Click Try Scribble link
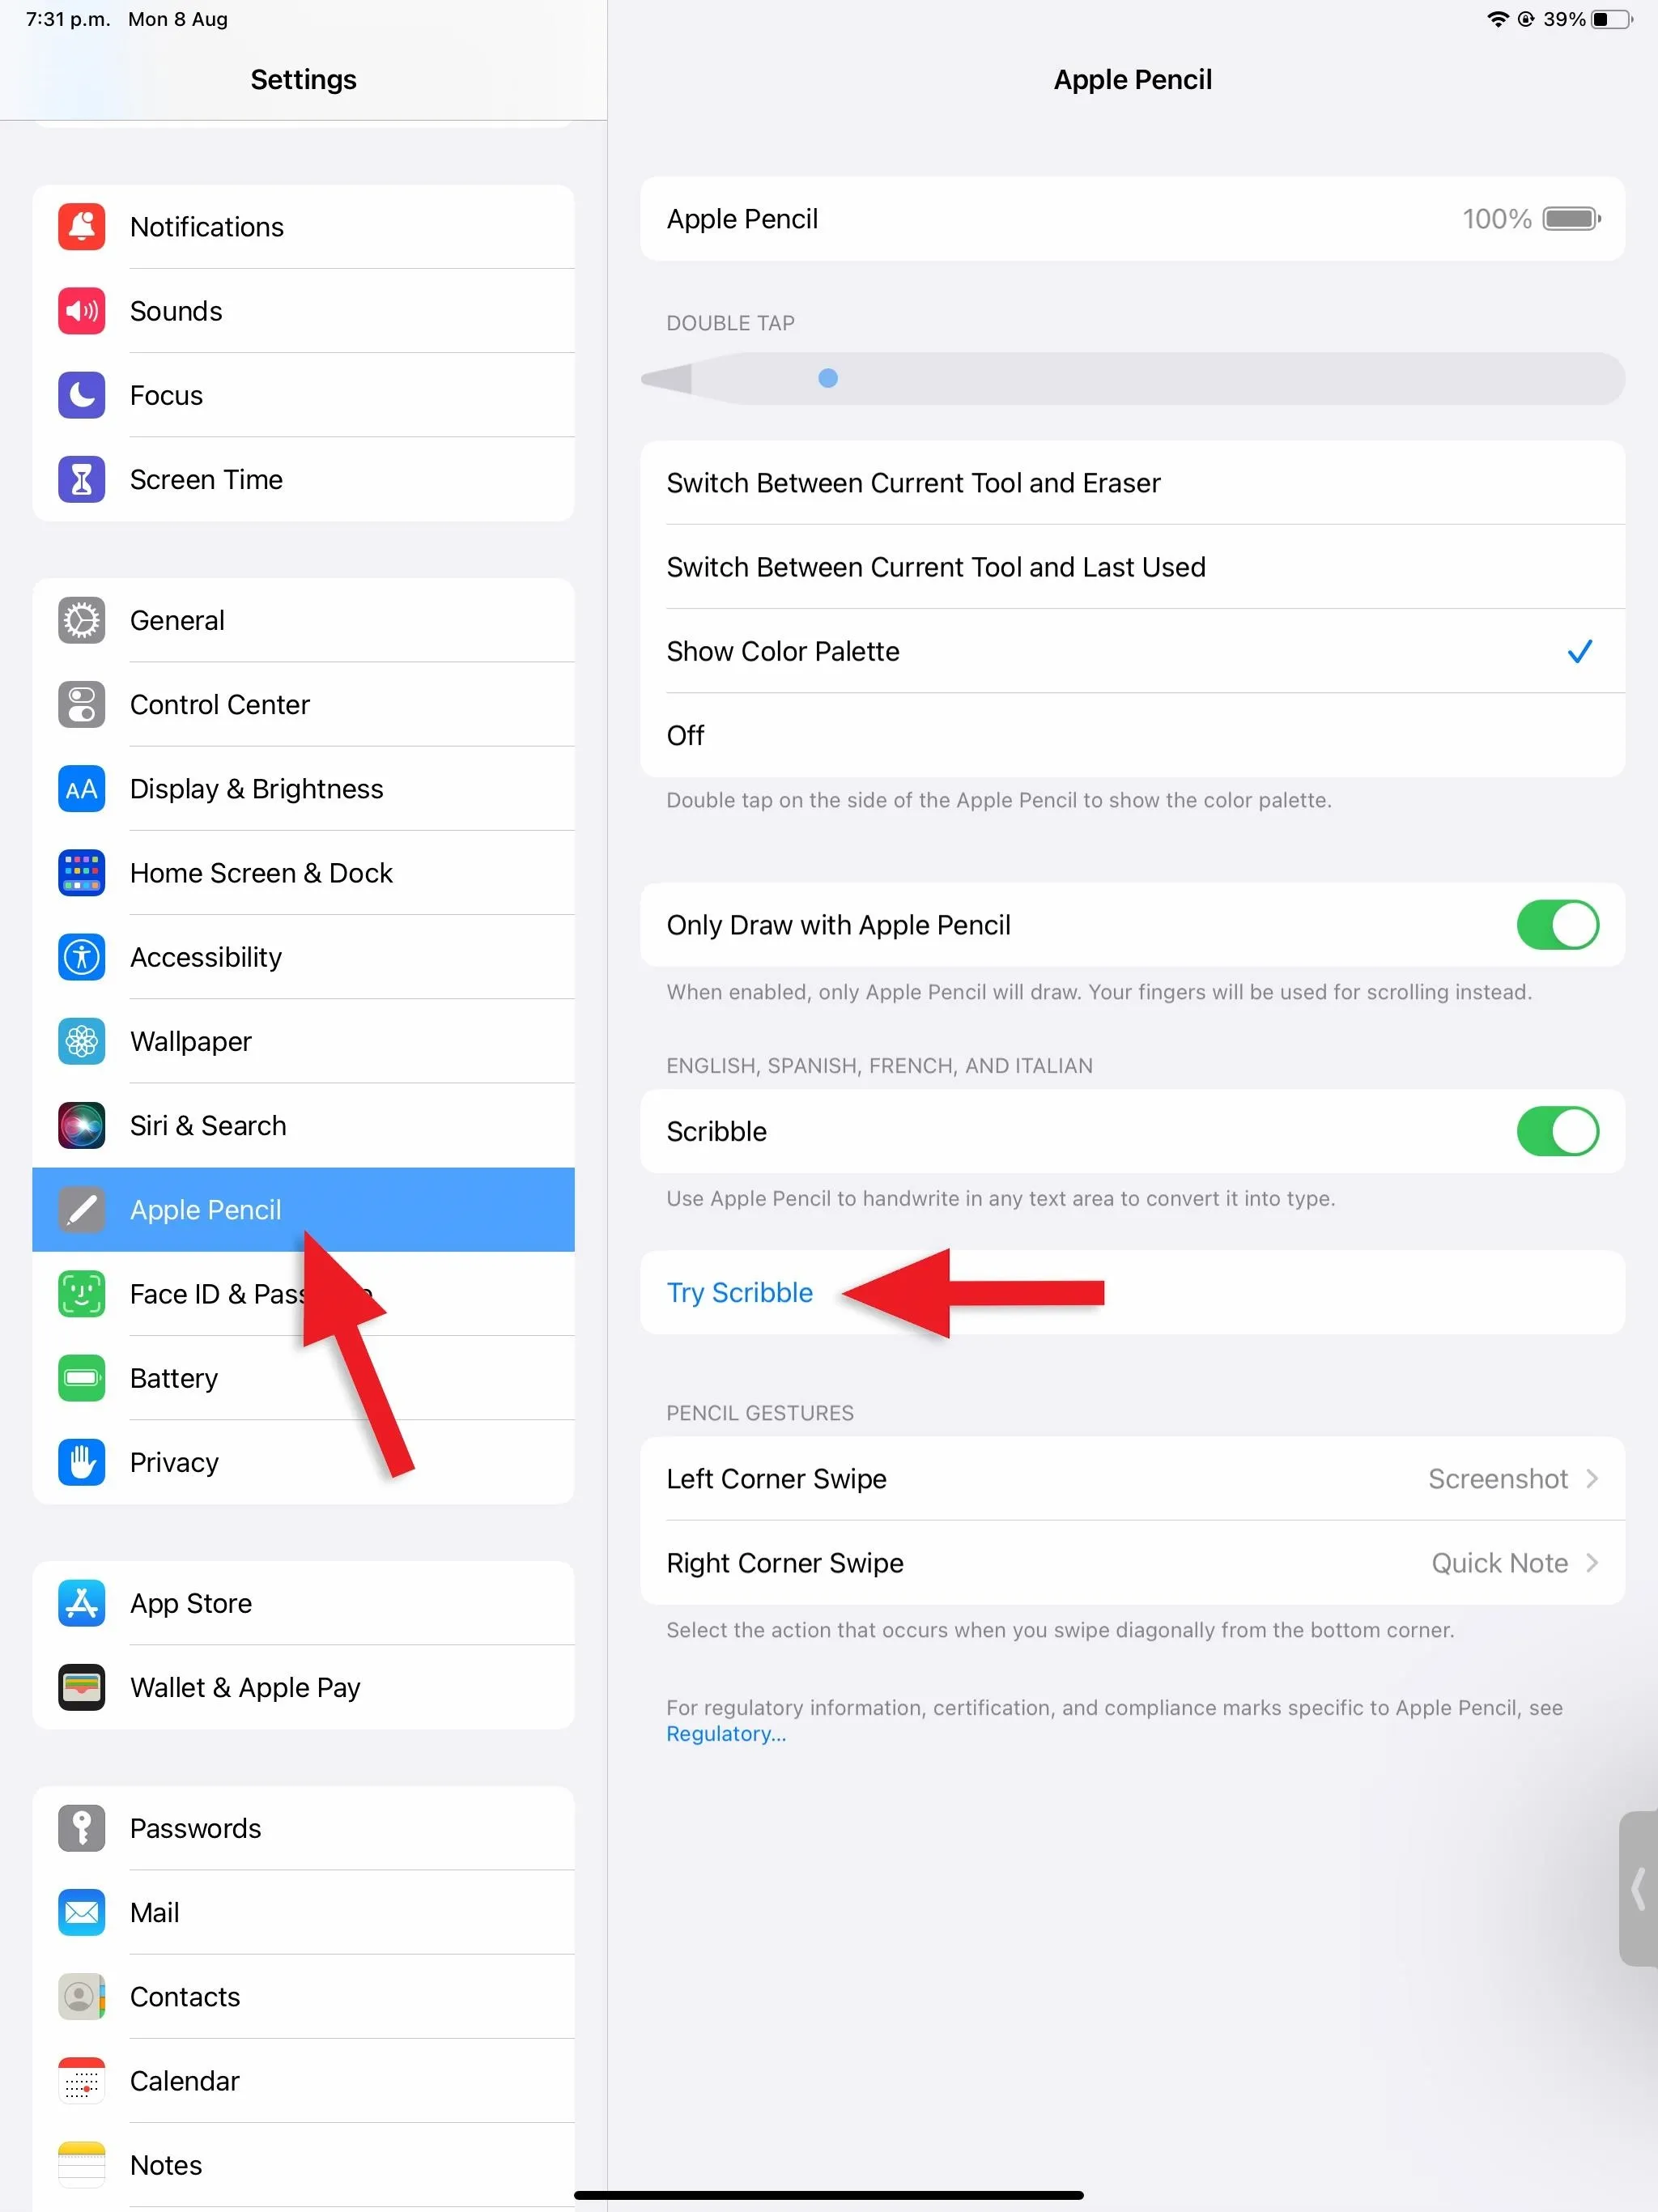This screenshot has height=2212, width=1658. point(738,1292)
